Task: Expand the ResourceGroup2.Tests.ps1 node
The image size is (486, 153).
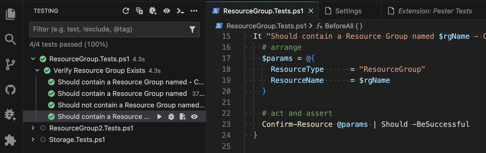Action: pos(33,128)
